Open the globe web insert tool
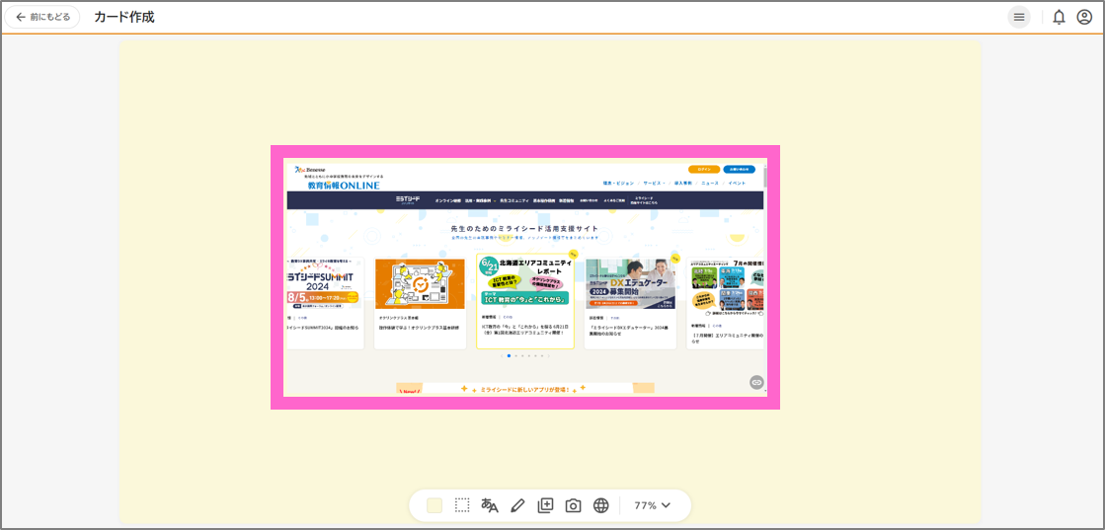Screen dimensions: 1105x530 point(600,505)
